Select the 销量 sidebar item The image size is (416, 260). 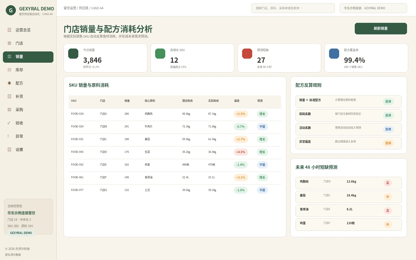28,57
